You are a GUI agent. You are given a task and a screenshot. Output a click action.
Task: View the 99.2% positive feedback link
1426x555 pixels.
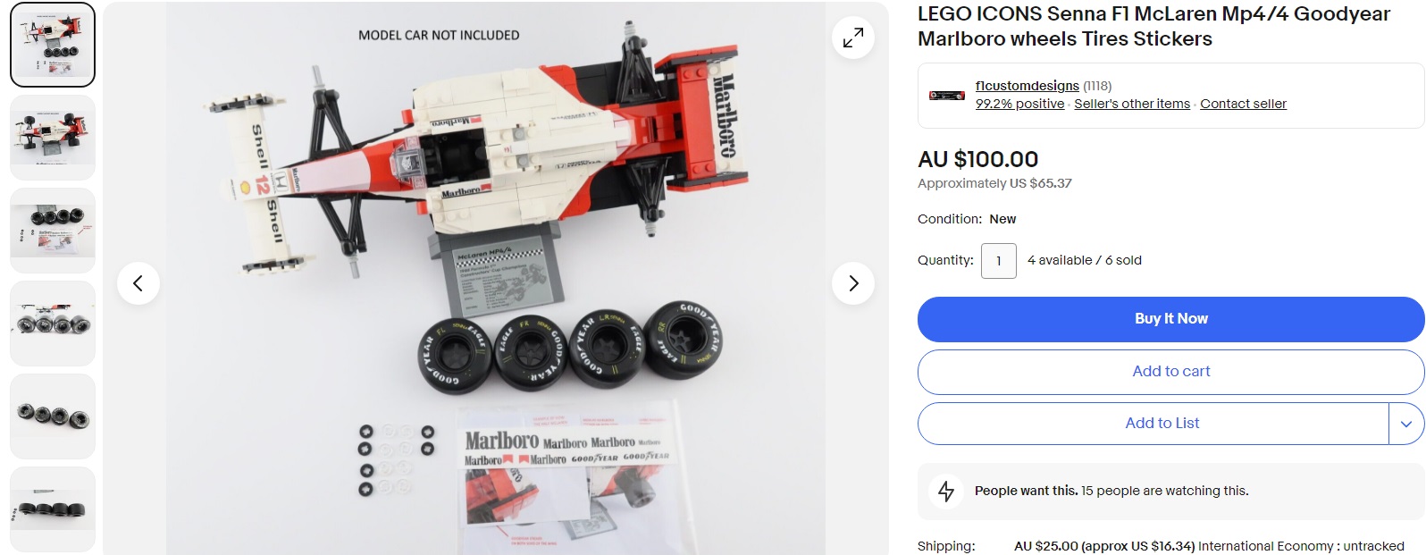point(1019,104)
